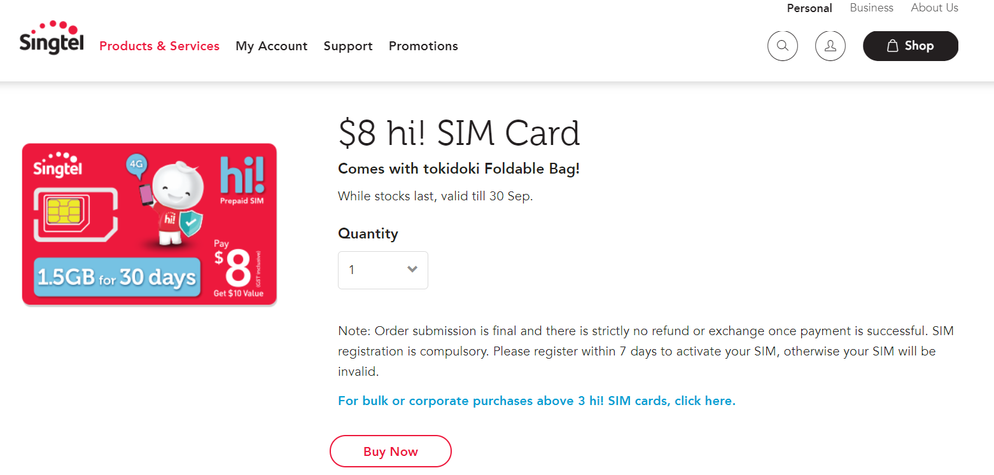The width and height of the screenshot is (994, 475).
Task: Switch to the Personal section
Action: [809, 8]
